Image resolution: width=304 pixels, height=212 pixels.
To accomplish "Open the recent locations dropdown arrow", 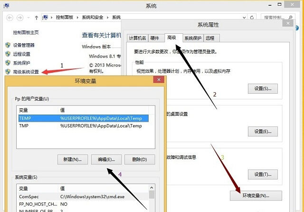I will point(28,18).
